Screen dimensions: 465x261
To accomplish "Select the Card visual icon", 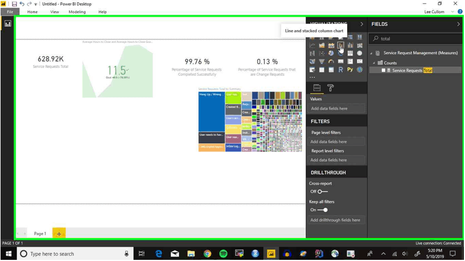I will [341, 62].
